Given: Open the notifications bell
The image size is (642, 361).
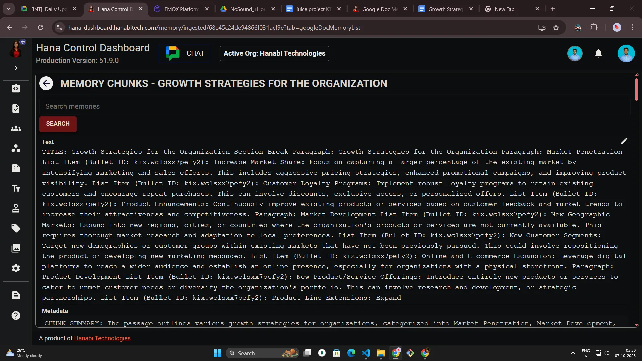Looking at the screenshot, I should (598, 53).
